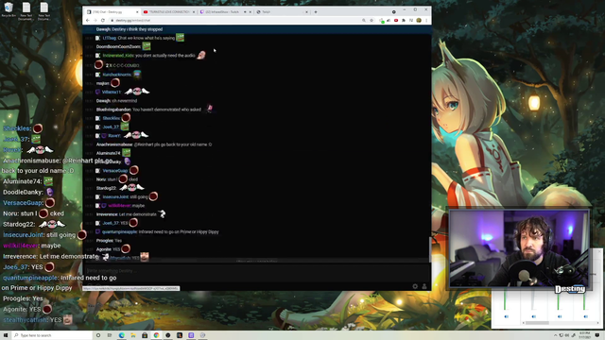
Task: Click the taskbar search box
Action: pyautogui.click(x=52, y=335)
